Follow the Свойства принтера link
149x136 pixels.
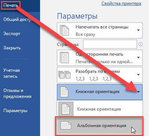coord(121,3)
